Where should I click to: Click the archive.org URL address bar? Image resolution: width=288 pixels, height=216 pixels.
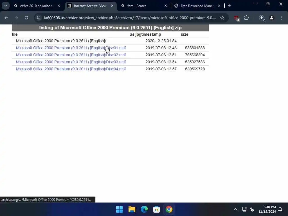pos(130,18)
